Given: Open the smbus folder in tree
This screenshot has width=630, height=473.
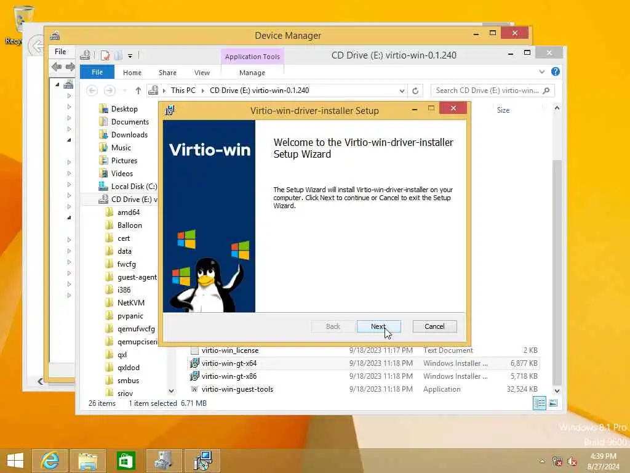Looking at the screenshot, I should [x=128, y=380].
